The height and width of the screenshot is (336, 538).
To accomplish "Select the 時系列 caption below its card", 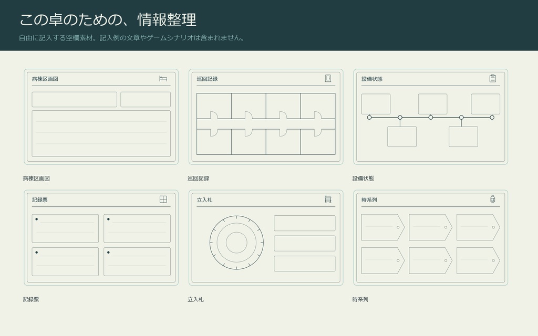I will [360, 299].
